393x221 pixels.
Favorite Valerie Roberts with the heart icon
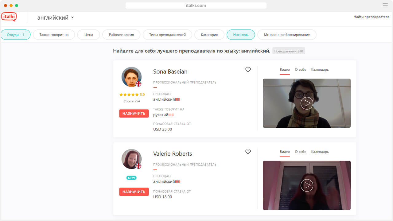(248, 152)
